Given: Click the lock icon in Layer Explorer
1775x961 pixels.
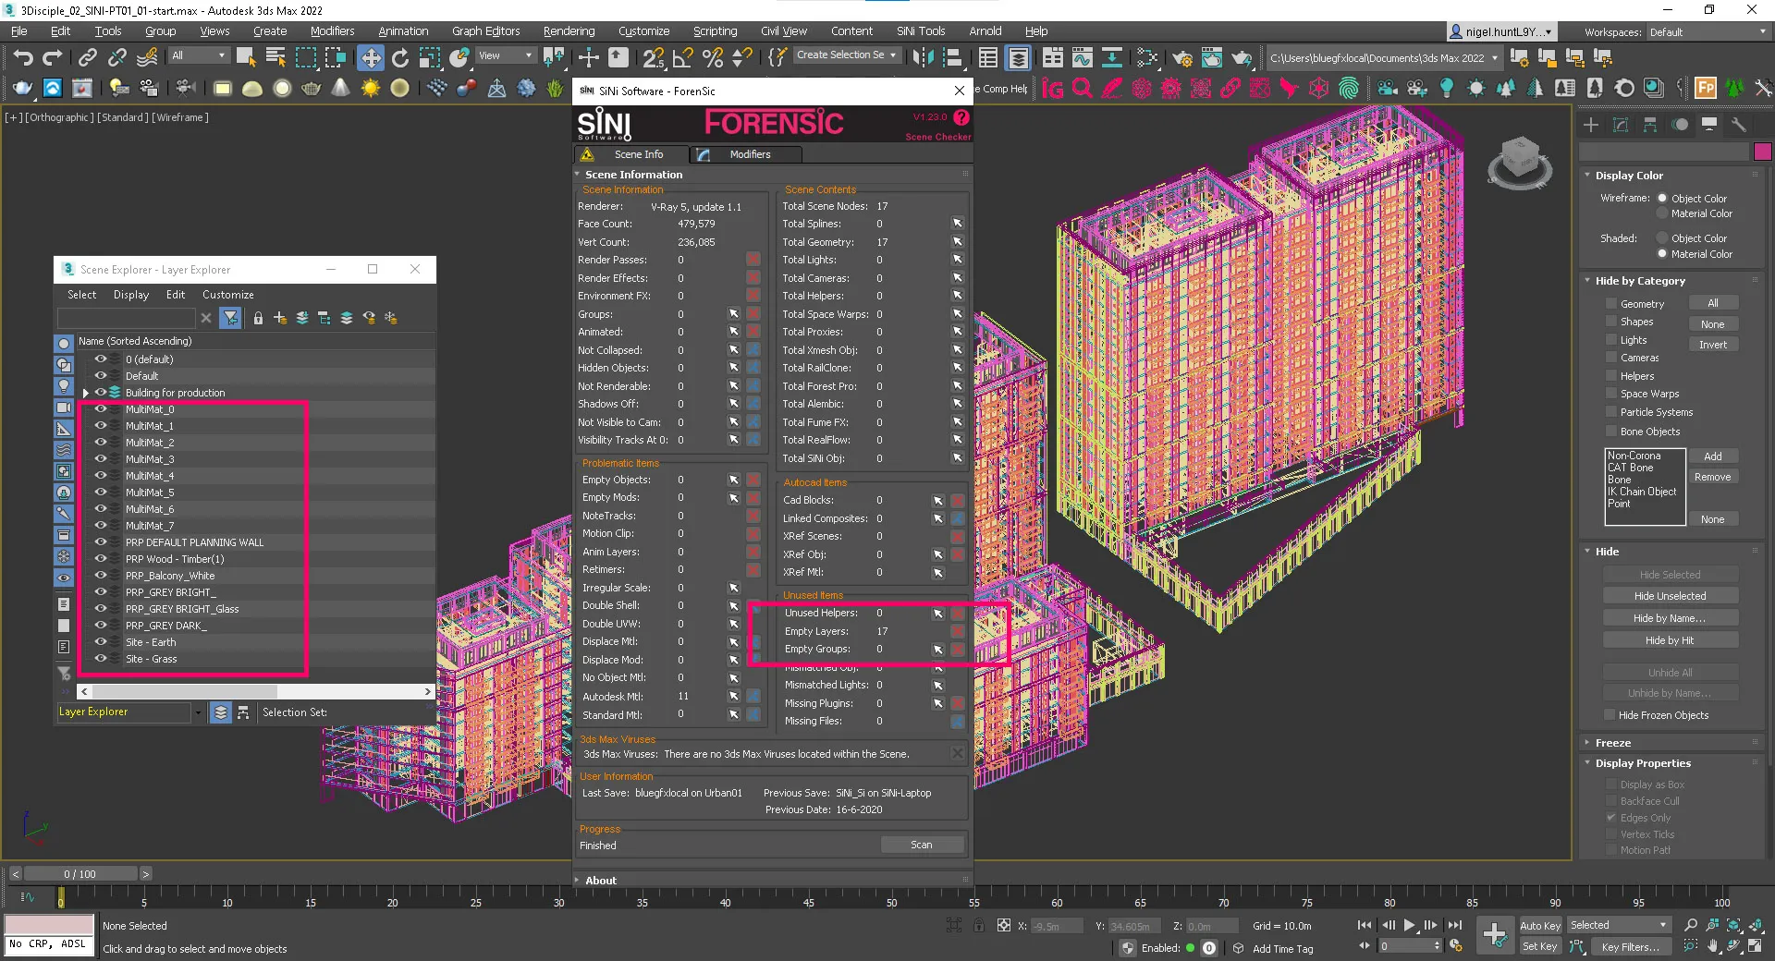Looking at the screenshot, I should [x=258, y=318].
